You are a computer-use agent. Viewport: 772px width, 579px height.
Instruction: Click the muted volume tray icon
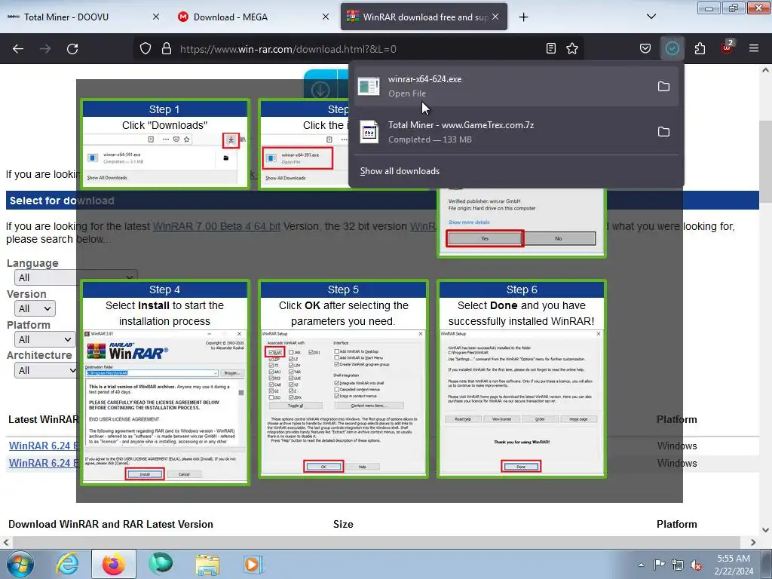coord(696,565)
